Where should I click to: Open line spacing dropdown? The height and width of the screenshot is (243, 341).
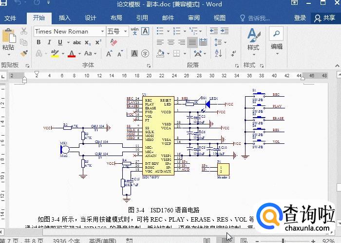click(220, 42)
